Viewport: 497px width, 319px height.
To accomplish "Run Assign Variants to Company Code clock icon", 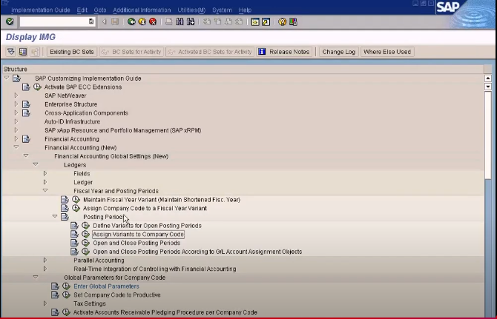I will tap(85, 234).
